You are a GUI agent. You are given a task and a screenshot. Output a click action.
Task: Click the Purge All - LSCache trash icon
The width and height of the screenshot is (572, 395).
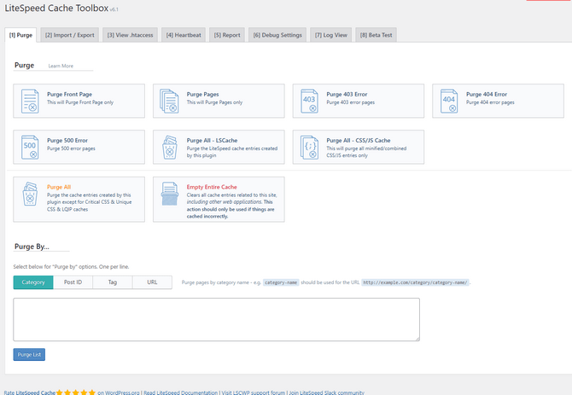pyautogui.click(x=169, y=147)
